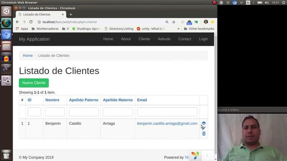Sort the table by ID column
The width and height of the screenshot is (287, 161).
tap(30, 100)
